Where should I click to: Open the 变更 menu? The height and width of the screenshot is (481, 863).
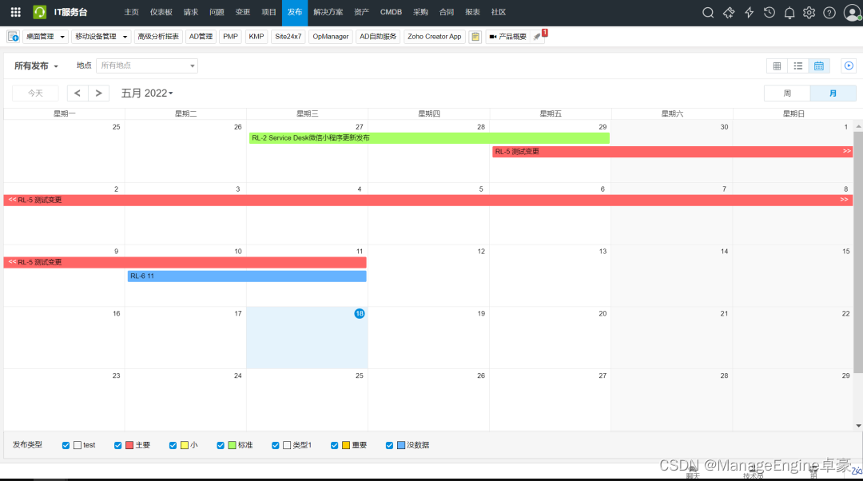243,12
